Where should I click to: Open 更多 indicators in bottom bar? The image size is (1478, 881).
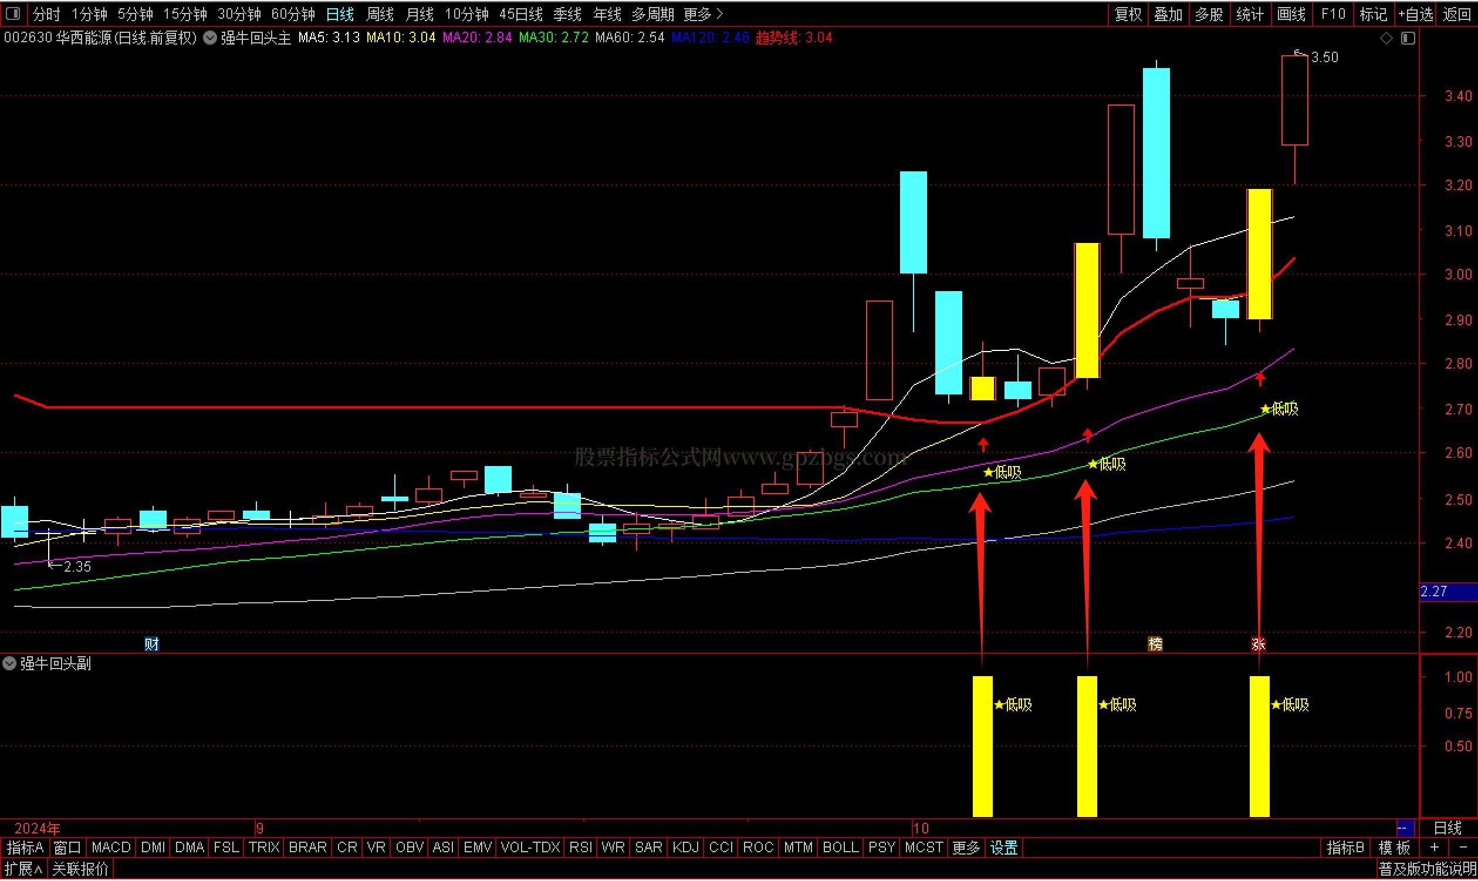966,848
